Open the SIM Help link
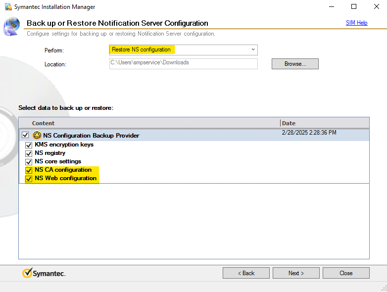Viewport: 387px width, 292px height. pos(356,23)
